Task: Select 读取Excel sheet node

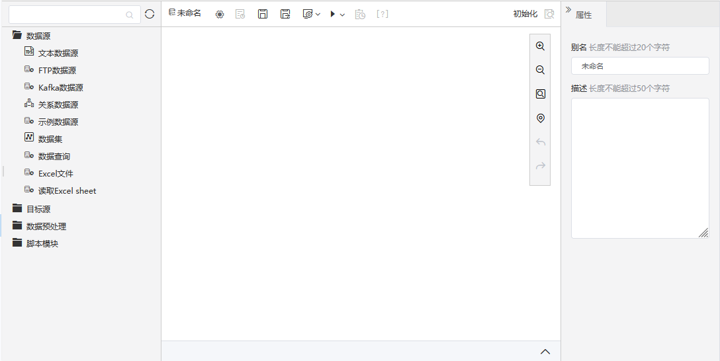Action: (67, 191)
